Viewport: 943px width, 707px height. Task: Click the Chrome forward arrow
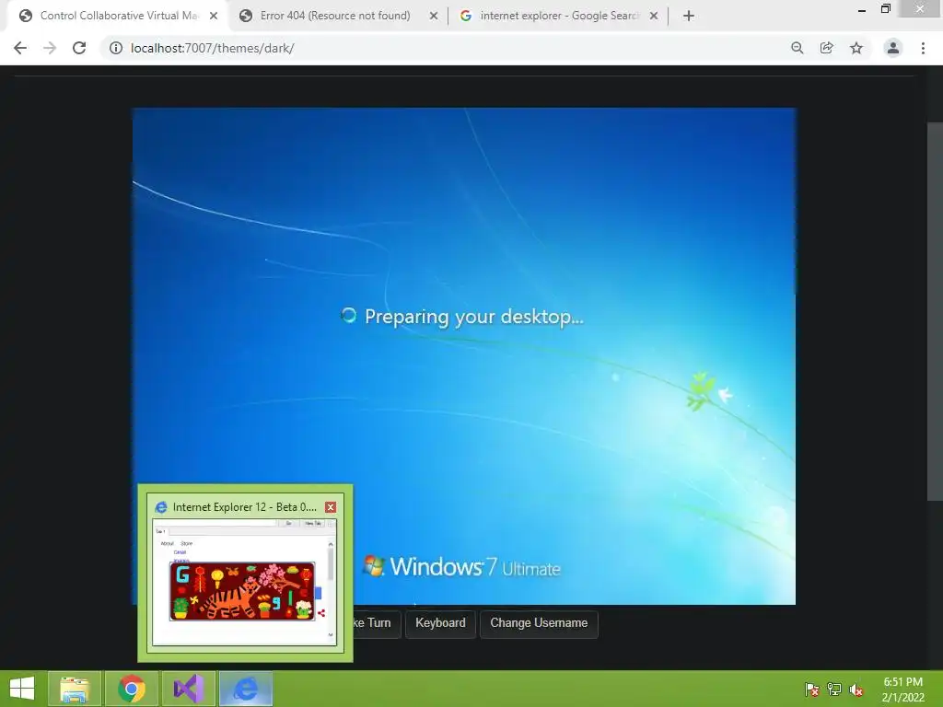(x=50, y=48)
